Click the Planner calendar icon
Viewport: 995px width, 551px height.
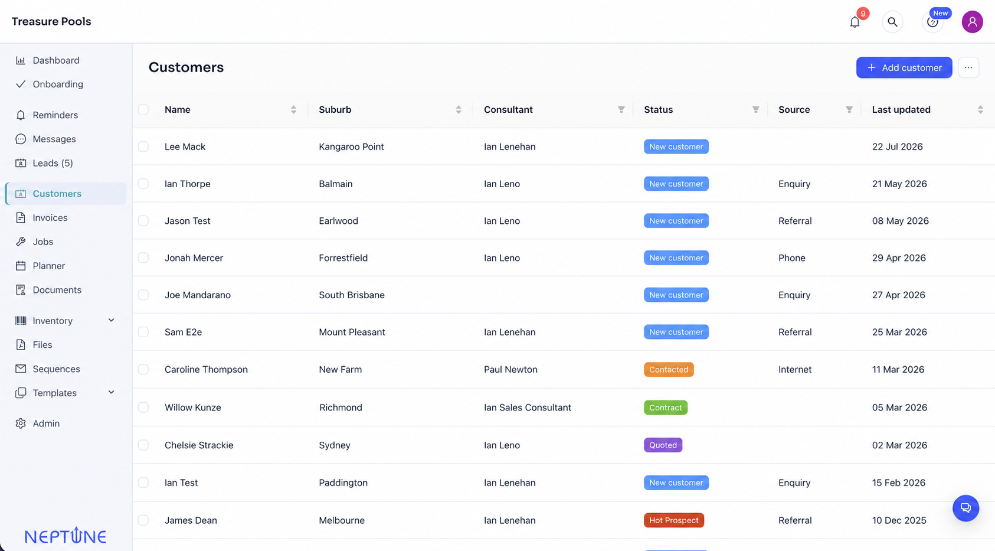(x=21, y=266)
